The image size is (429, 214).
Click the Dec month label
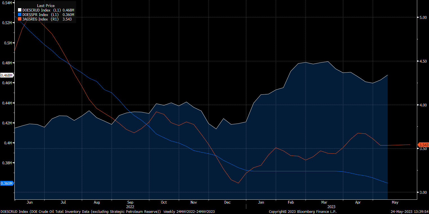[x=227, y=202]
